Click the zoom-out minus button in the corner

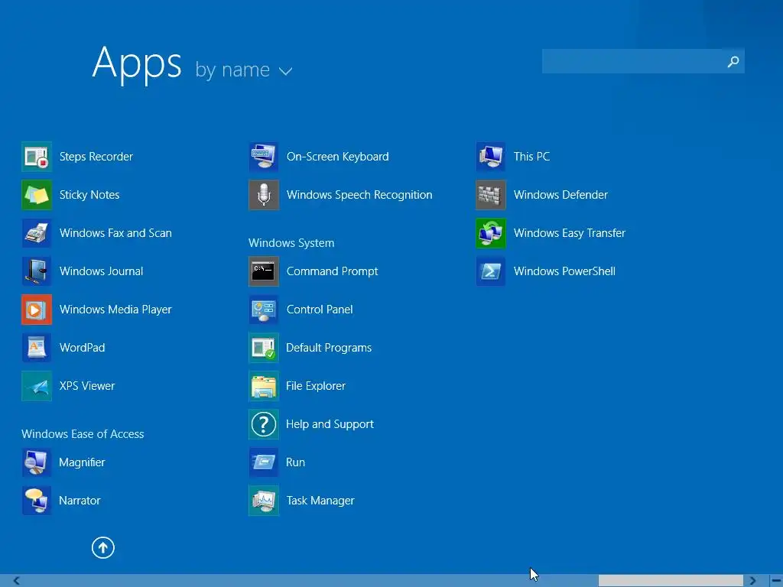776,581
